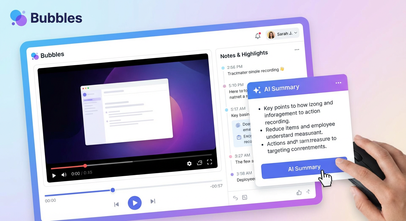Open the Sarah J. account dropdown
The height and width of the screenshot is (221, 406).
click(x=282, y=34)
